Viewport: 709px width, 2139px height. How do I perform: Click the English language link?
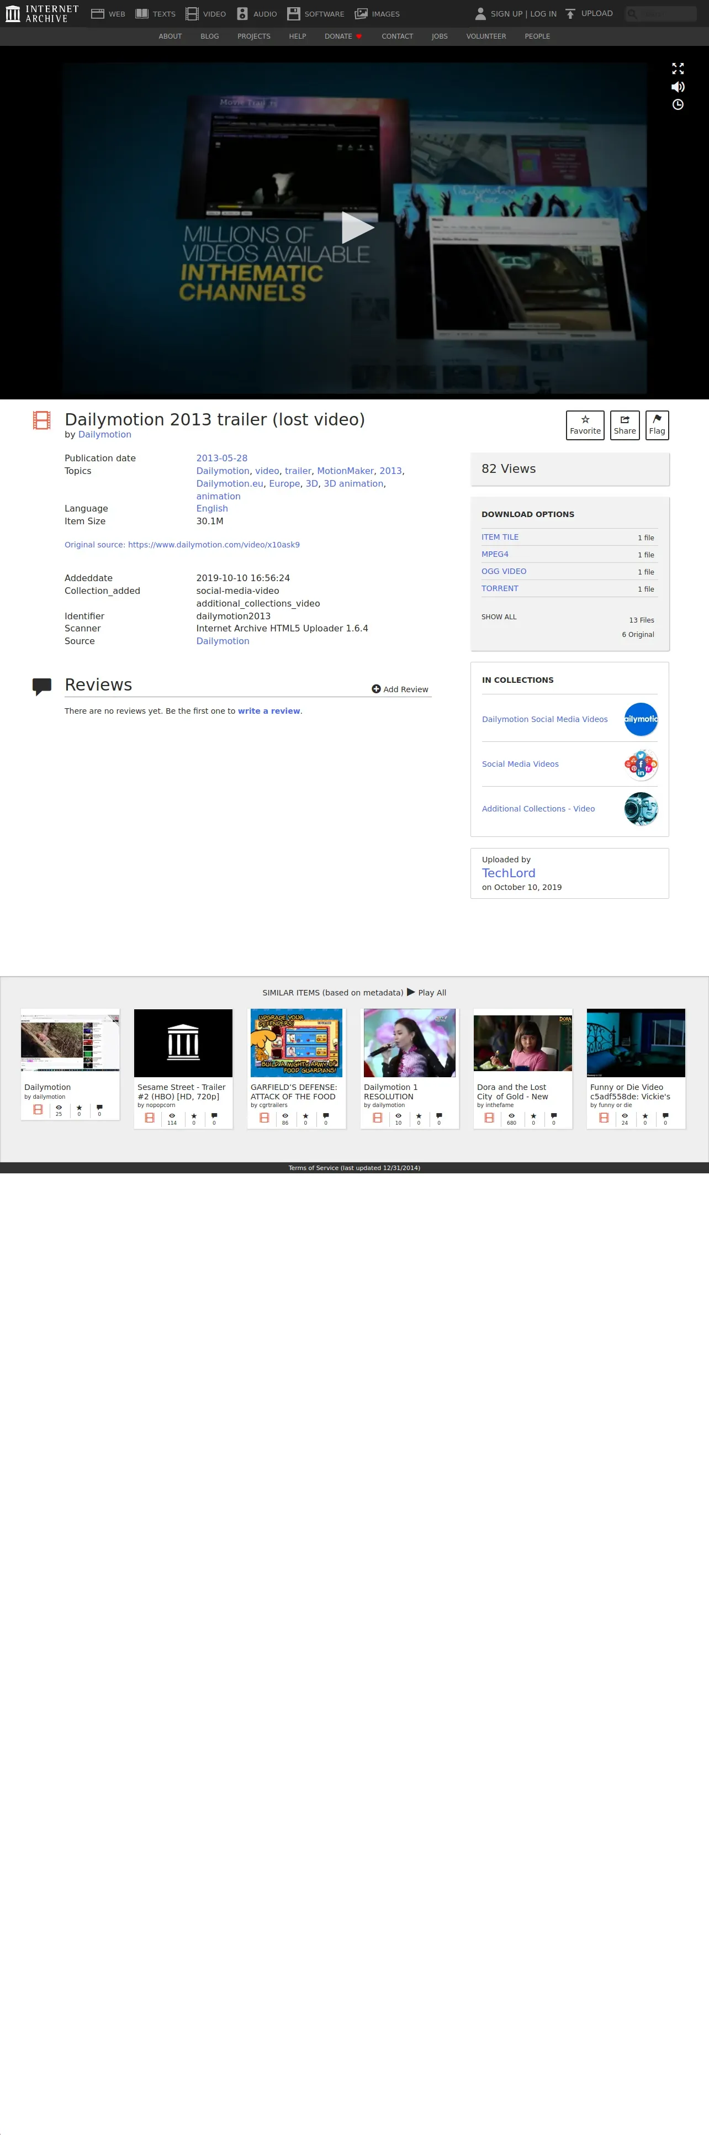tap(211, 509)
